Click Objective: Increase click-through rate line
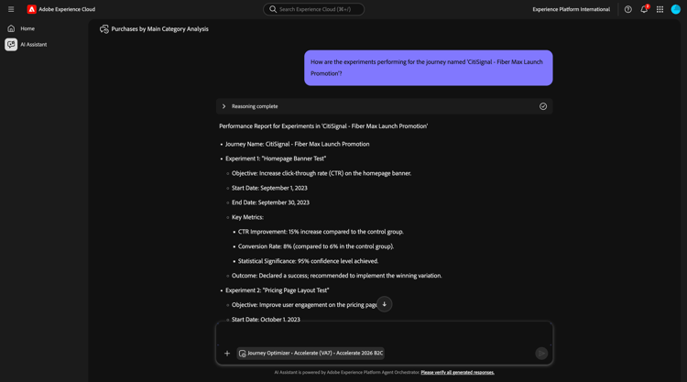The image size is (687, 382). tap(322, 173)
